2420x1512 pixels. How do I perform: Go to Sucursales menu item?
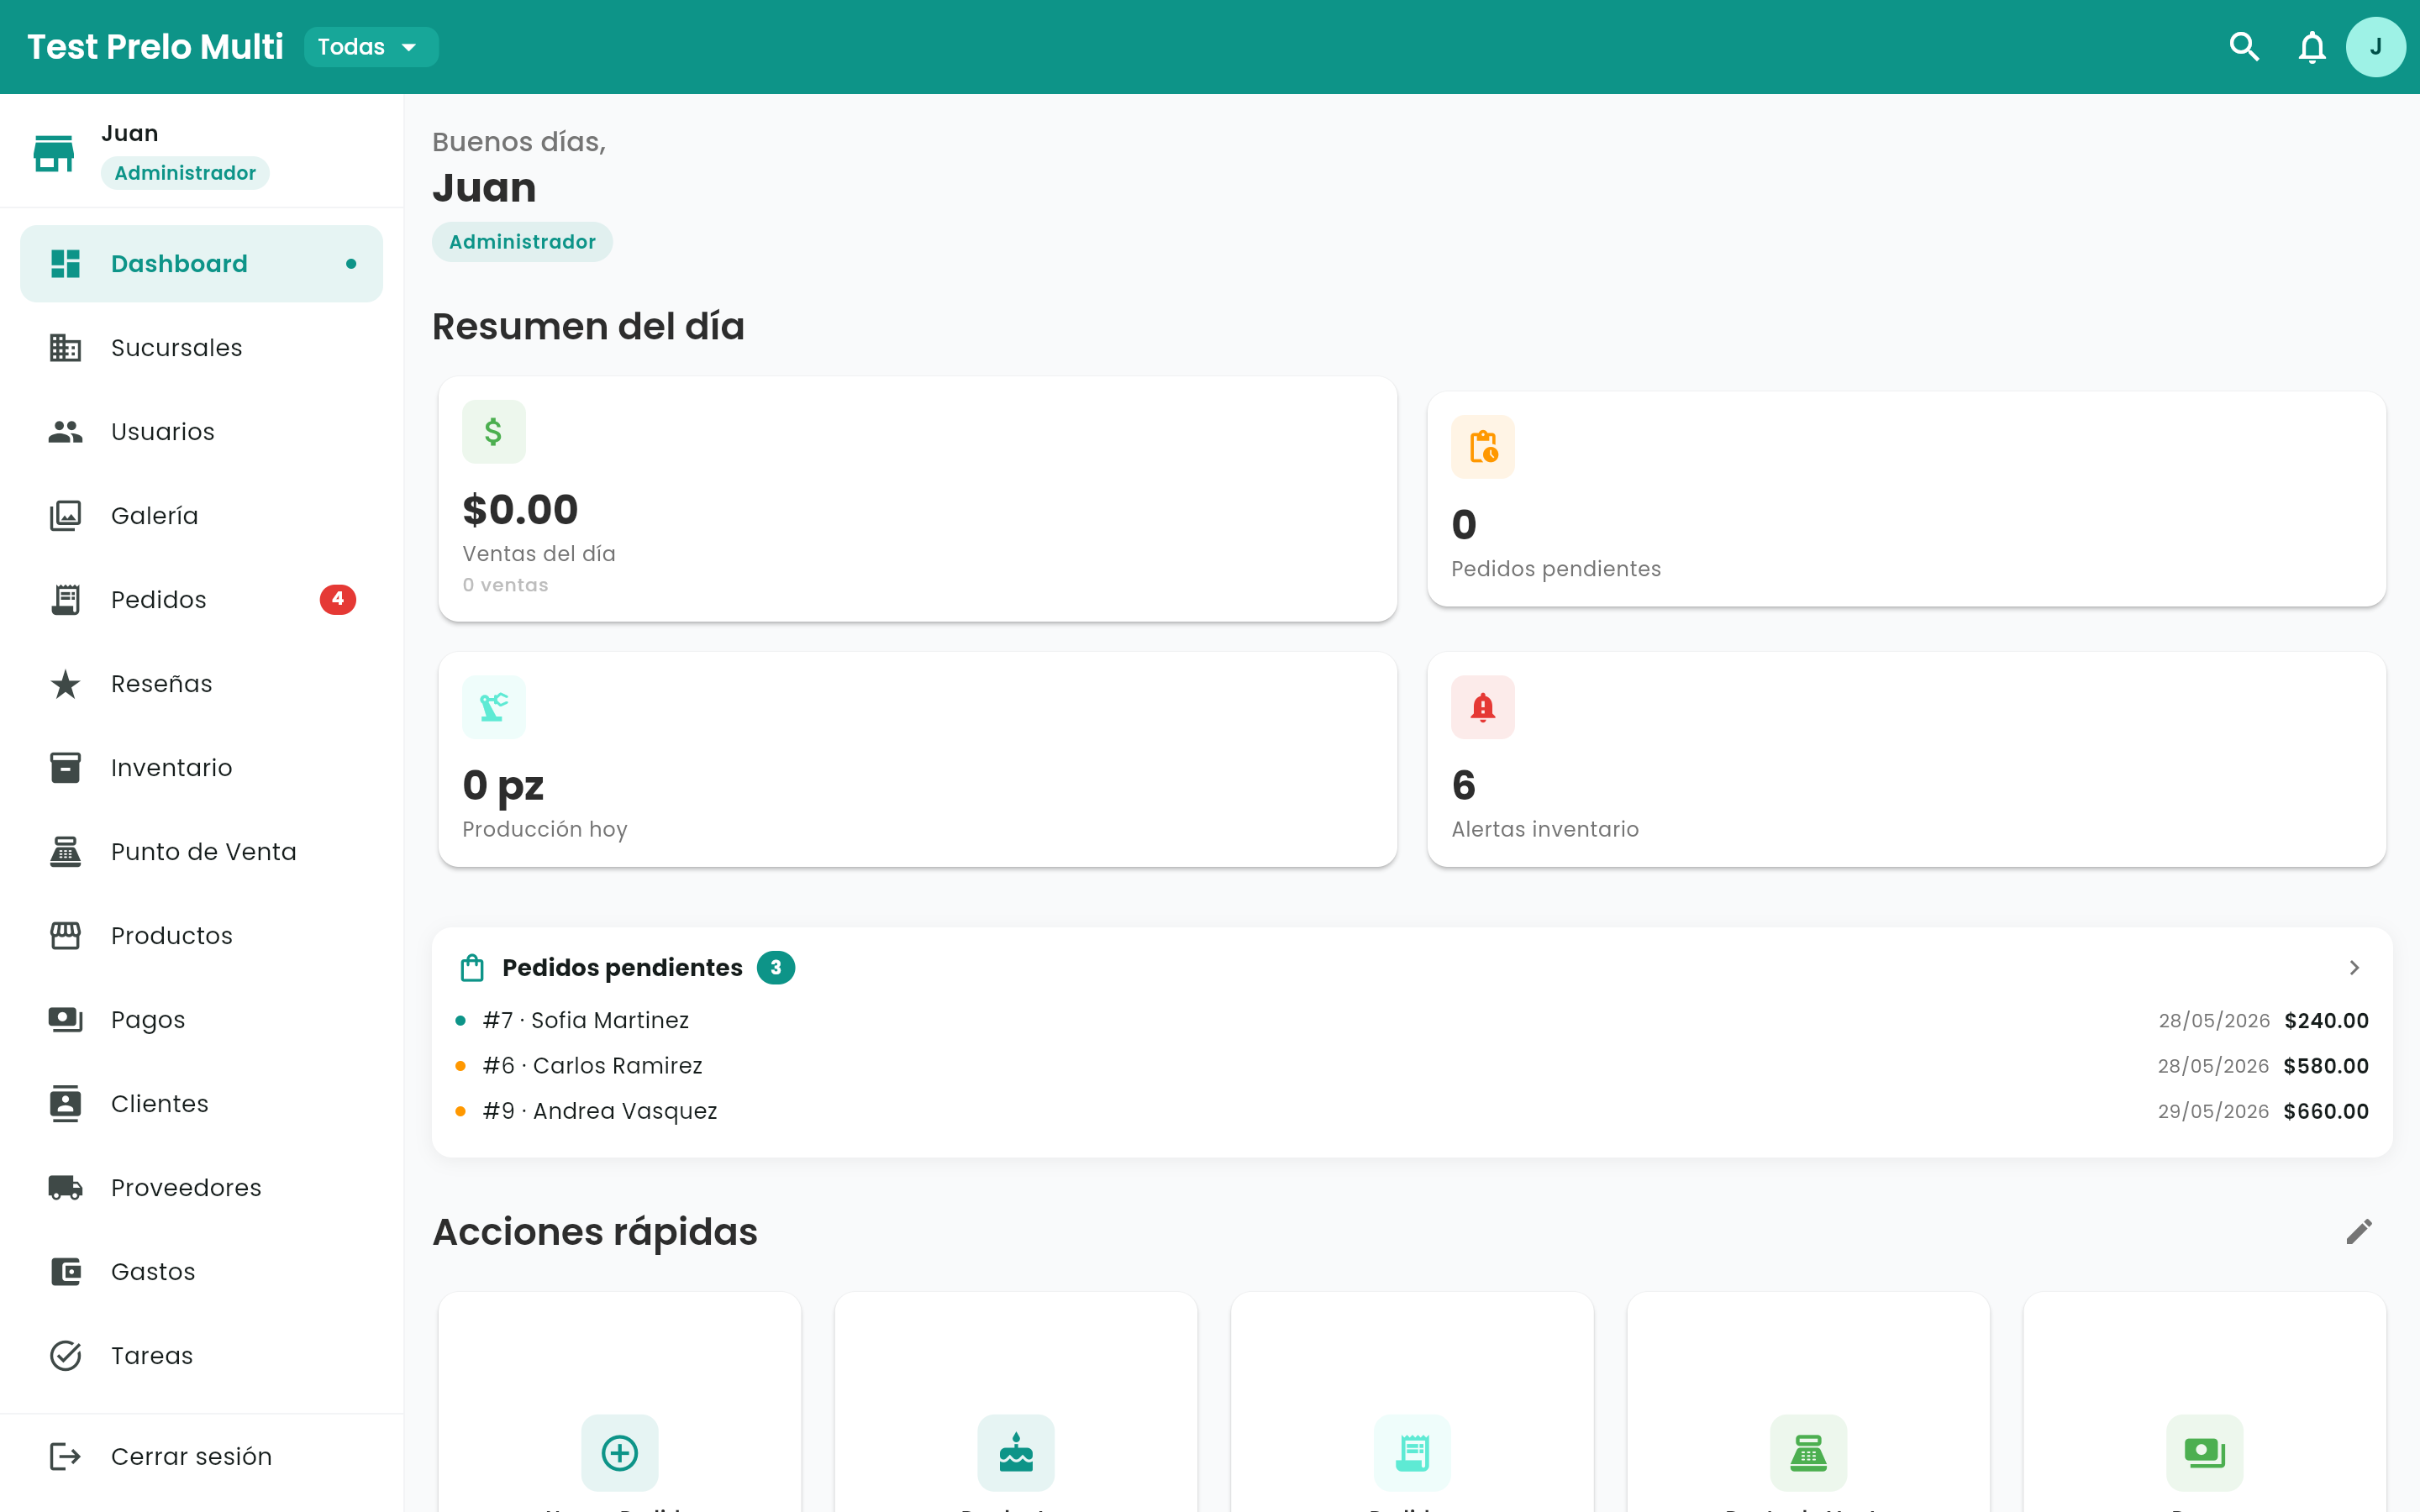click(201, 348)
